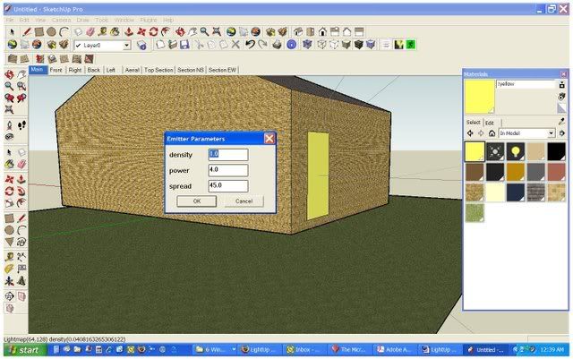The image size is (573, 359).
Task: Click the back arrow in Materials panel
Action: [469, 133]
